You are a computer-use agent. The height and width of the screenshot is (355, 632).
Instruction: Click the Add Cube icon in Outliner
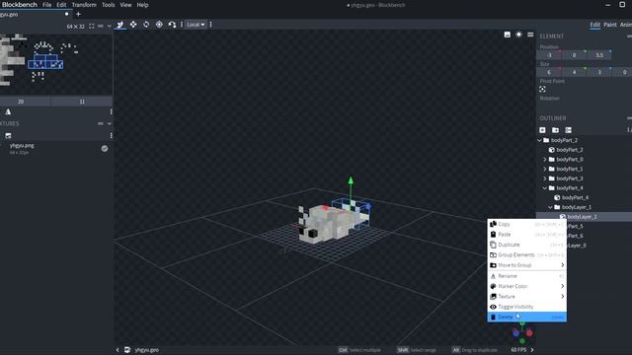pos(542,130)
